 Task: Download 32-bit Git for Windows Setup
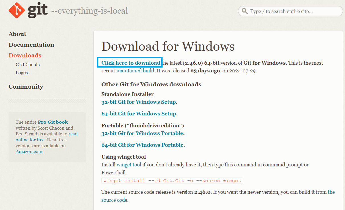(139, 102)
